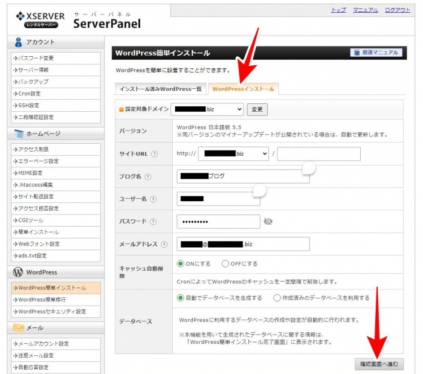The image size is (423, 374).
Task: Click the 変更 button
Action: tap(257, 109)
